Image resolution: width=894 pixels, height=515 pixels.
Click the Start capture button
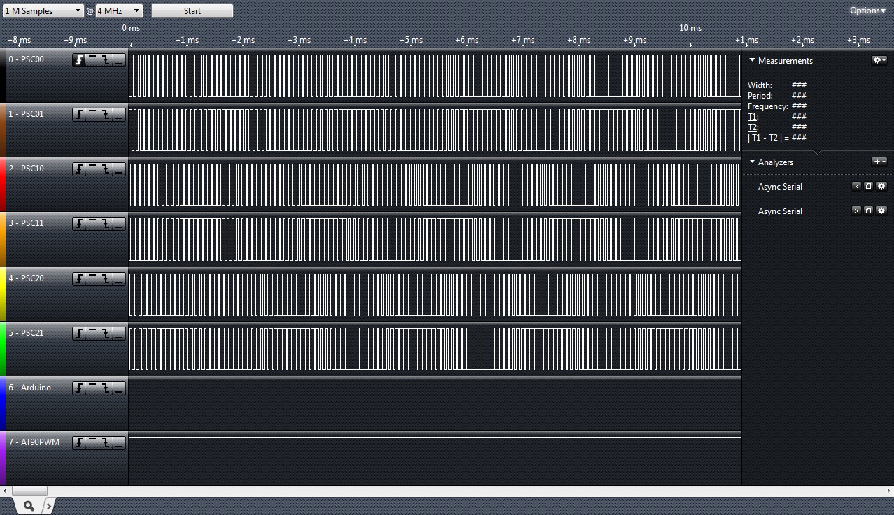pos(192,11)
